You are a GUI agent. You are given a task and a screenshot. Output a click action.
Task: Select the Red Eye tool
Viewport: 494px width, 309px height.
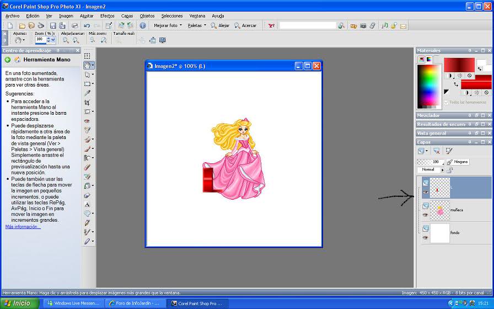87,121
